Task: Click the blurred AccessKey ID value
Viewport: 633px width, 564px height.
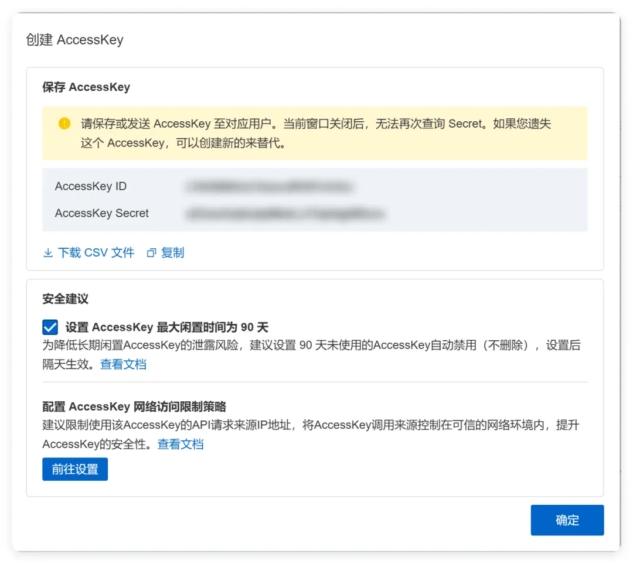Action: (269, 186)
